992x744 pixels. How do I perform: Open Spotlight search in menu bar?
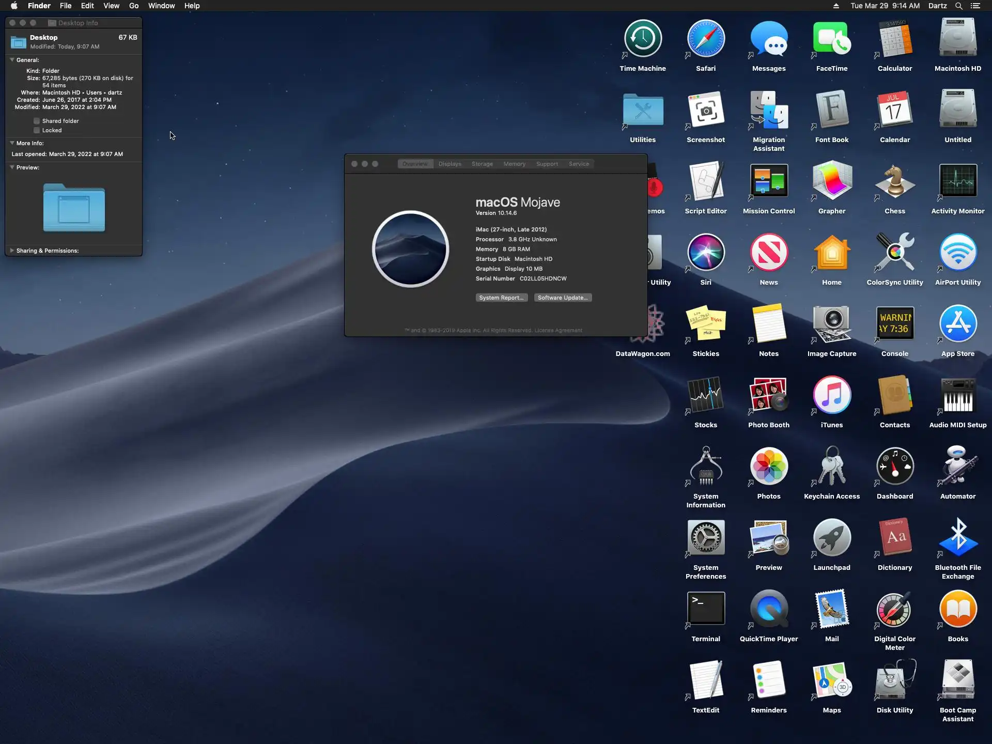958,6
